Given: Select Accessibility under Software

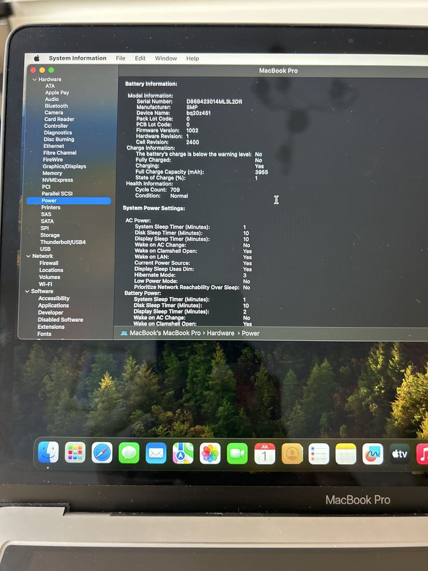Looking at the screenshot, I should (54, 299).
